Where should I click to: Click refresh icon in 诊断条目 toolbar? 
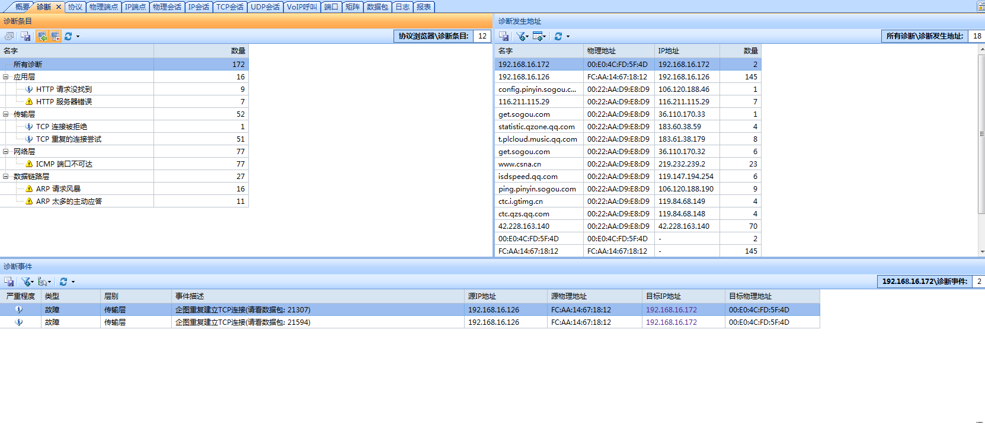68,36
